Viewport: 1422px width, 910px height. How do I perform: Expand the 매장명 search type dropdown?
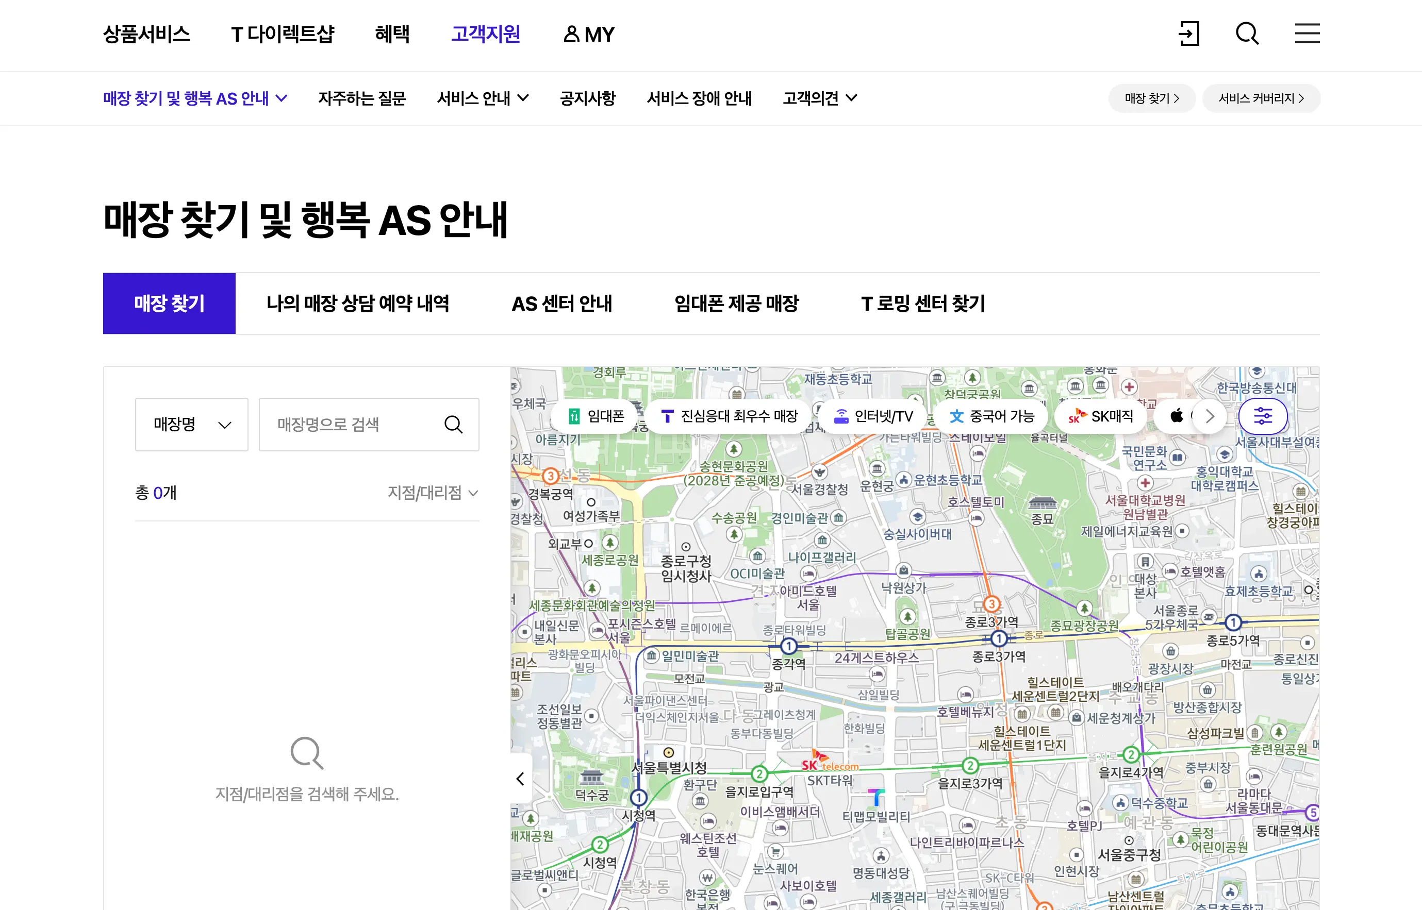tap(192, 424)
